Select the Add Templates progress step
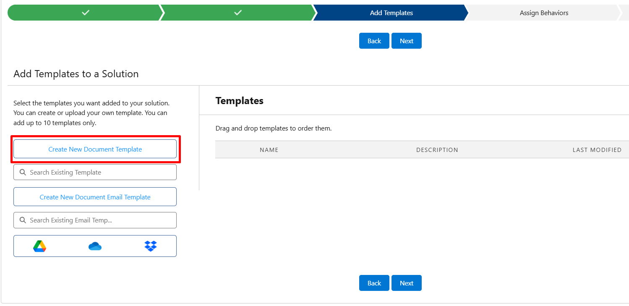The image size is (629, 306). [x=391, y=13]
